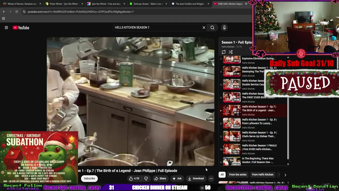This screenshot has height=191, width=339.
Task: Close the Wheel of Names tab
Action: coord(40,4)
